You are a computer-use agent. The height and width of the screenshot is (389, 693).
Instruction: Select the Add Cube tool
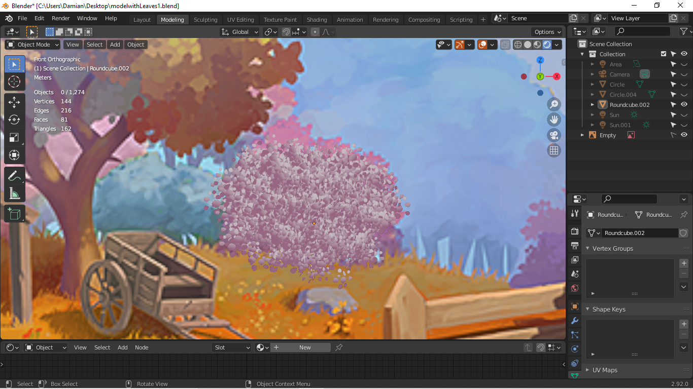(14, 214)
